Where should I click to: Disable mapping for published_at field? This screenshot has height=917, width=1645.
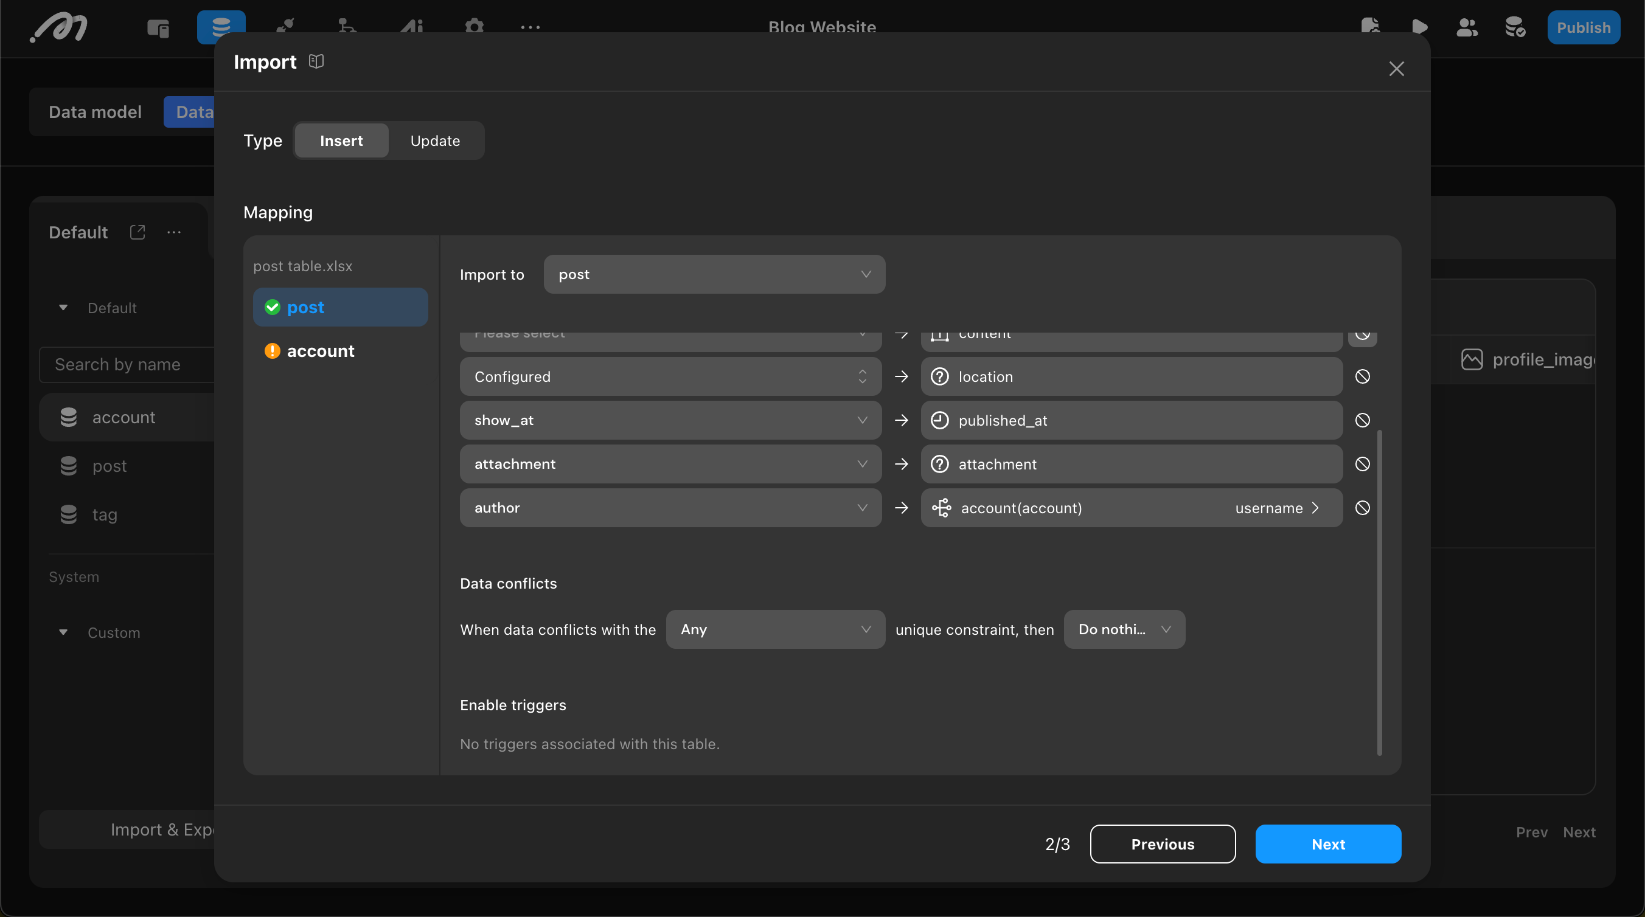click(1362, 420)
